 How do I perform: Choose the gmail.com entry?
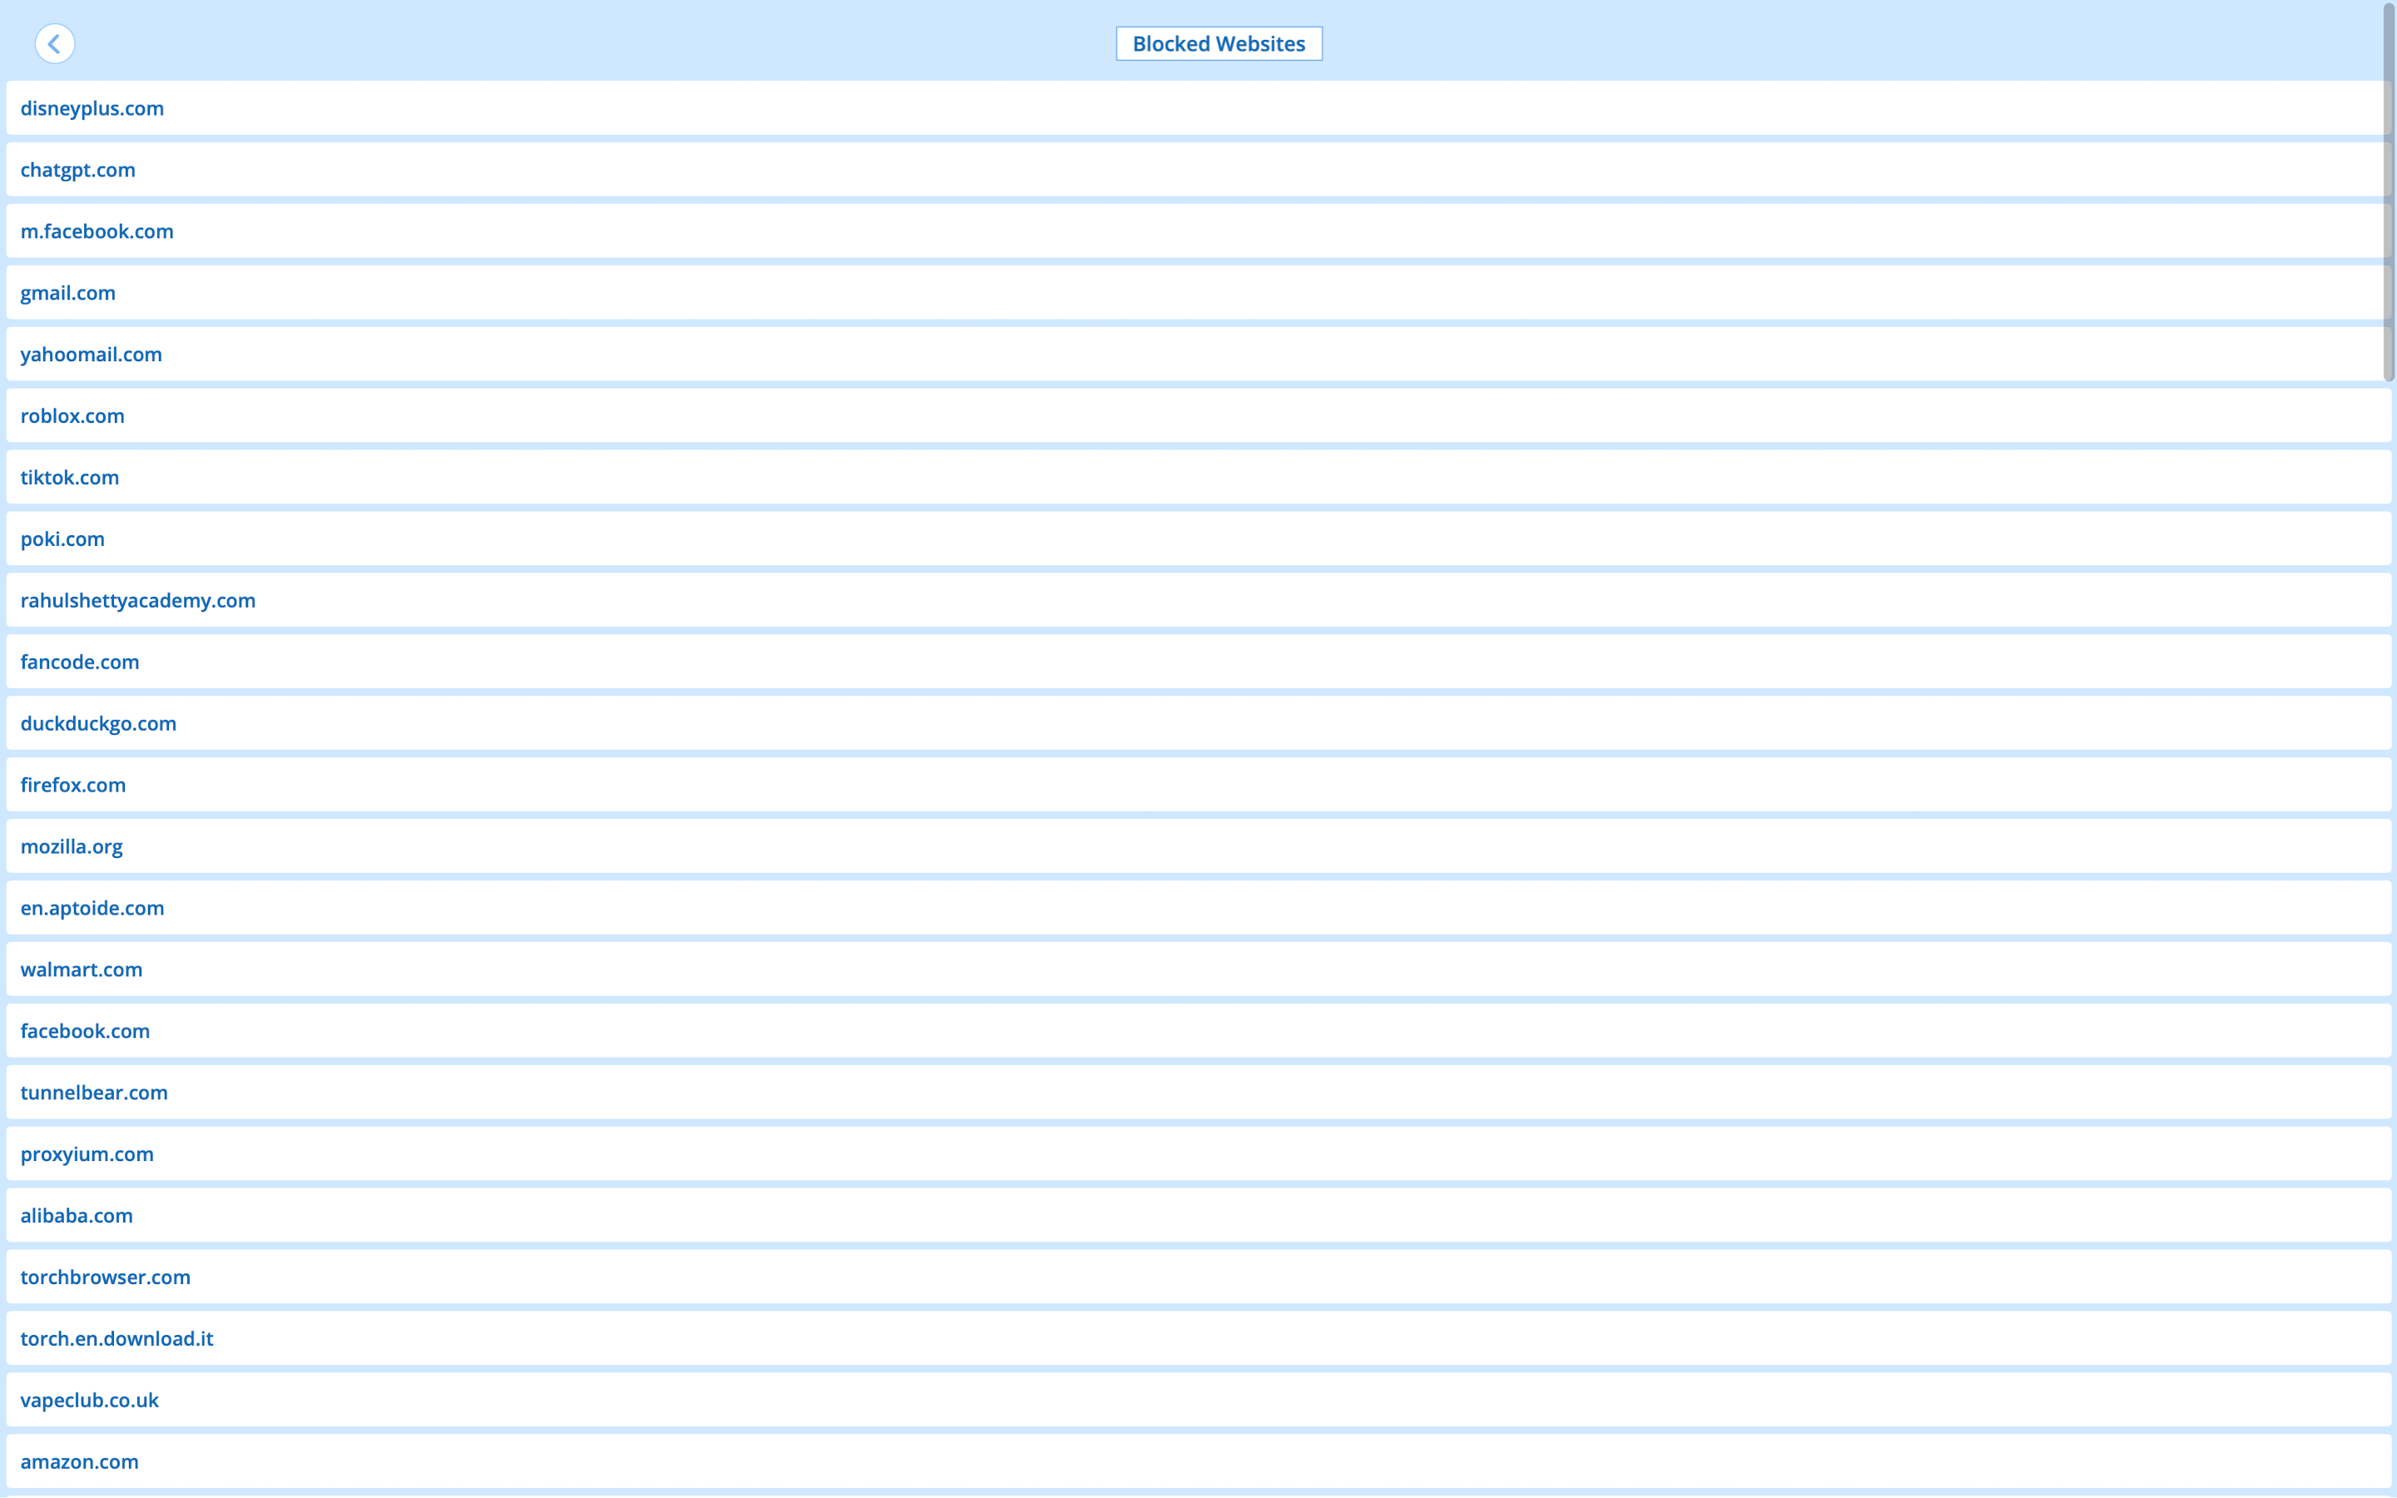1198,292
